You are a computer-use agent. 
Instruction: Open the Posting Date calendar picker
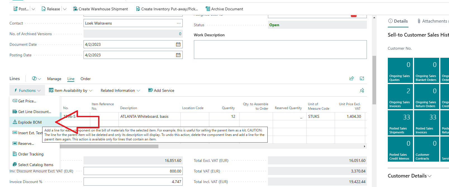point(178,55)
